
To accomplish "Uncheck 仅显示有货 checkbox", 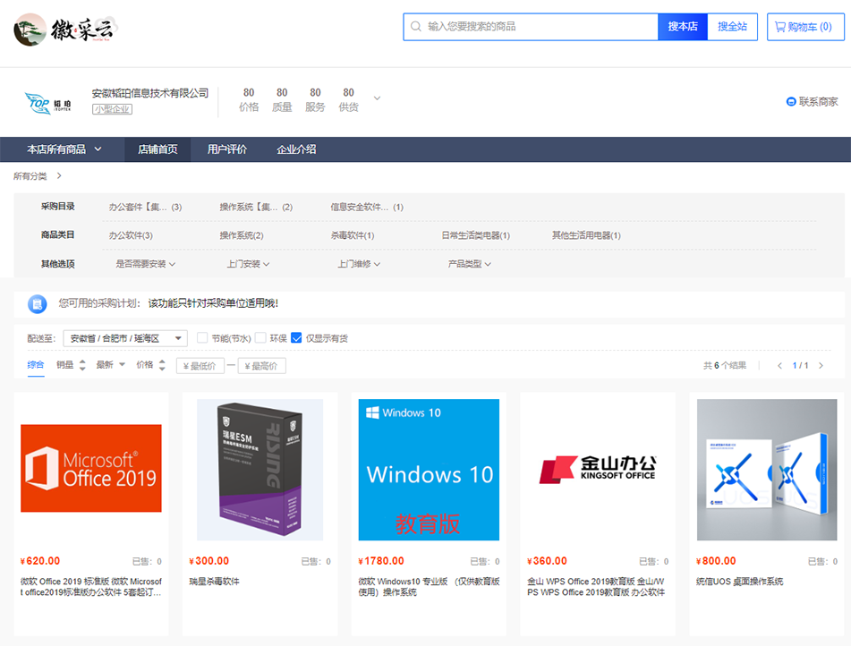I will click(x=296, y=337).
